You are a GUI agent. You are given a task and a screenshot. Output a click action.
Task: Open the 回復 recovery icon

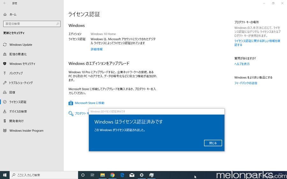point(5,92)
